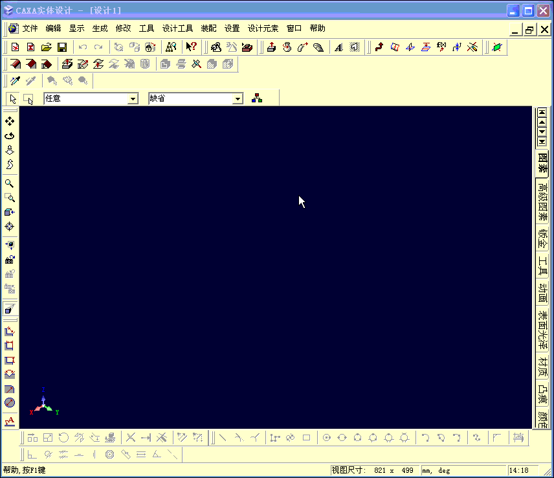Viewport: 554px width, 478px height.
Task: Switch to the 图素 catalog tab
Action: point(542,163)
